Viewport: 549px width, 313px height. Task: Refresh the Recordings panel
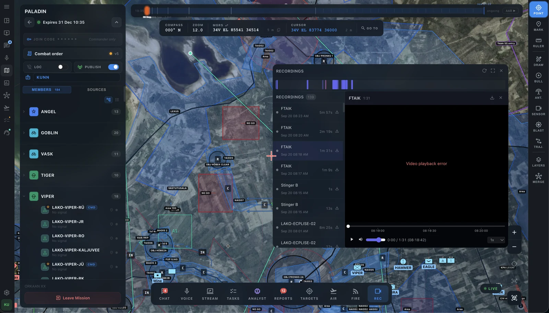coord(484,71)
